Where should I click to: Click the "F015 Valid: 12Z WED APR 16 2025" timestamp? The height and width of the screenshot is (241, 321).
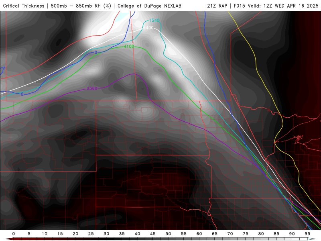pos(276,6)
